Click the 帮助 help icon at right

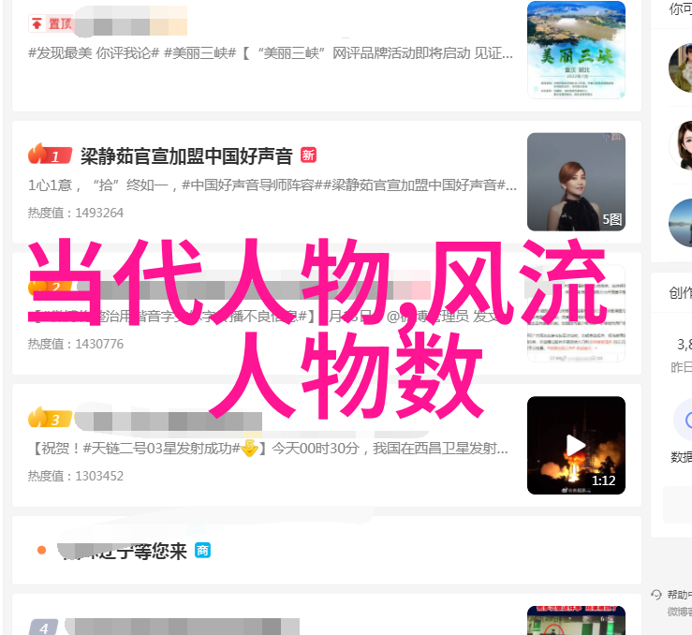click(656, 595)
